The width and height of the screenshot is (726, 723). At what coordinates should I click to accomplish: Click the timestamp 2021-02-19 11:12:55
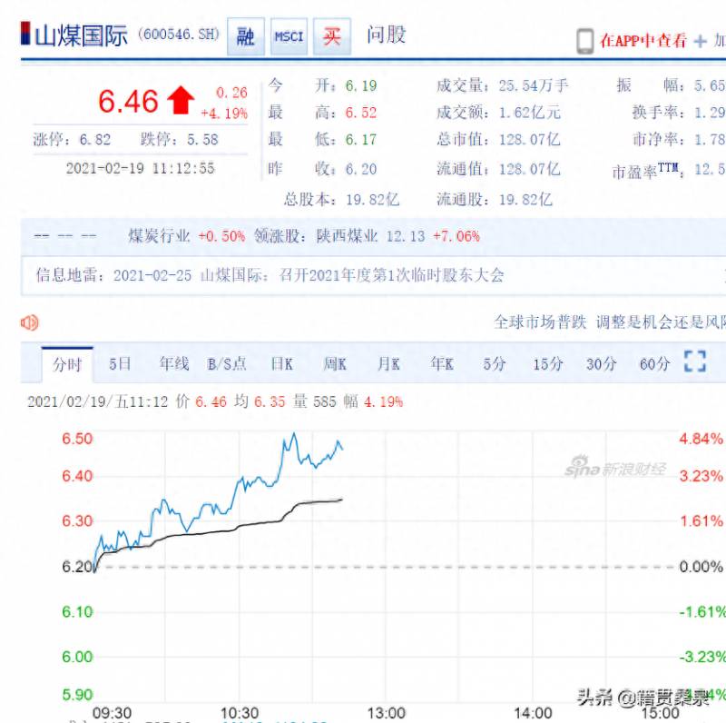tap(141, 168)
